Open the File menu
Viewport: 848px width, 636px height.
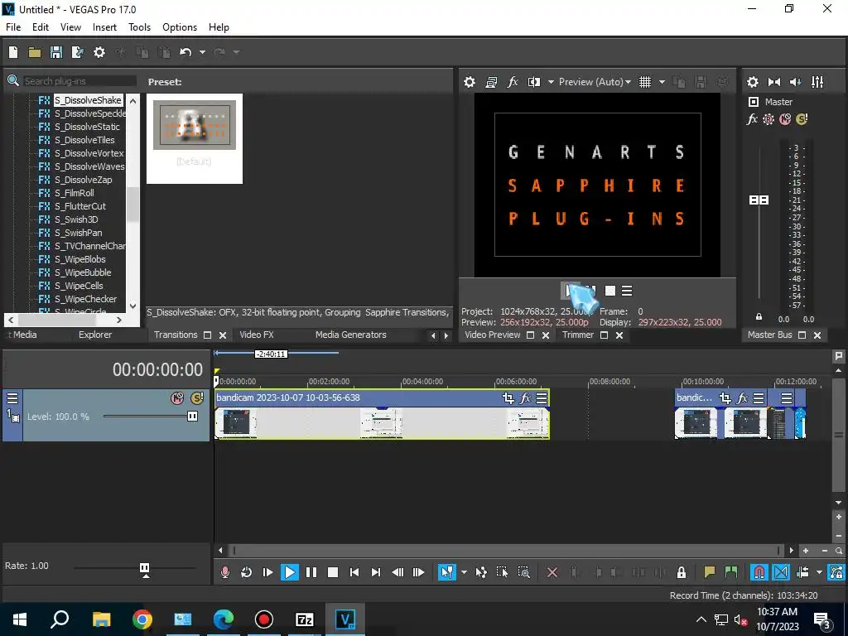click(13, 27)
